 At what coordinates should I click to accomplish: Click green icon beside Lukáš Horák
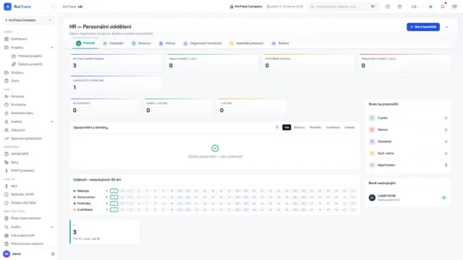click(443, 197)
